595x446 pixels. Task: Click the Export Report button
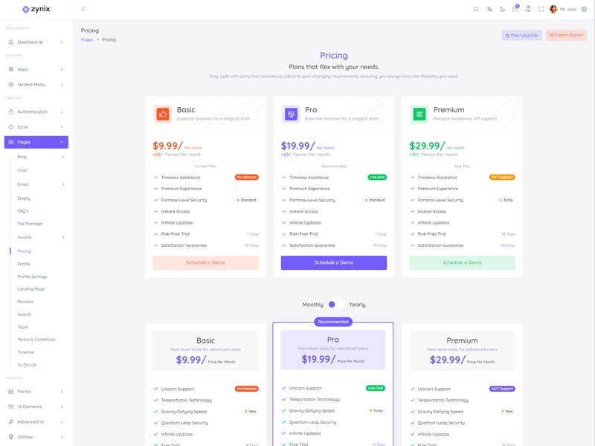coord(566,35)
